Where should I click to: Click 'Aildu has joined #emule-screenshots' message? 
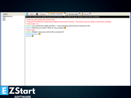(x=40, y=20)
